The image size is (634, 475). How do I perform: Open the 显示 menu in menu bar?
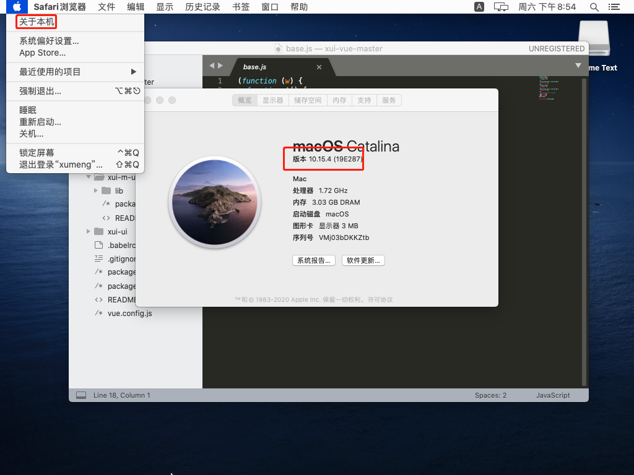pyautogui.click(x=165, y=7)
